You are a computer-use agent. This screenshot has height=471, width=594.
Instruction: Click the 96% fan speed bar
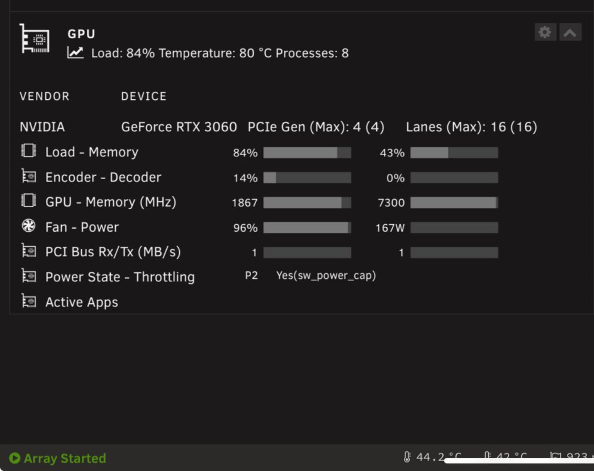pos(307,227)
